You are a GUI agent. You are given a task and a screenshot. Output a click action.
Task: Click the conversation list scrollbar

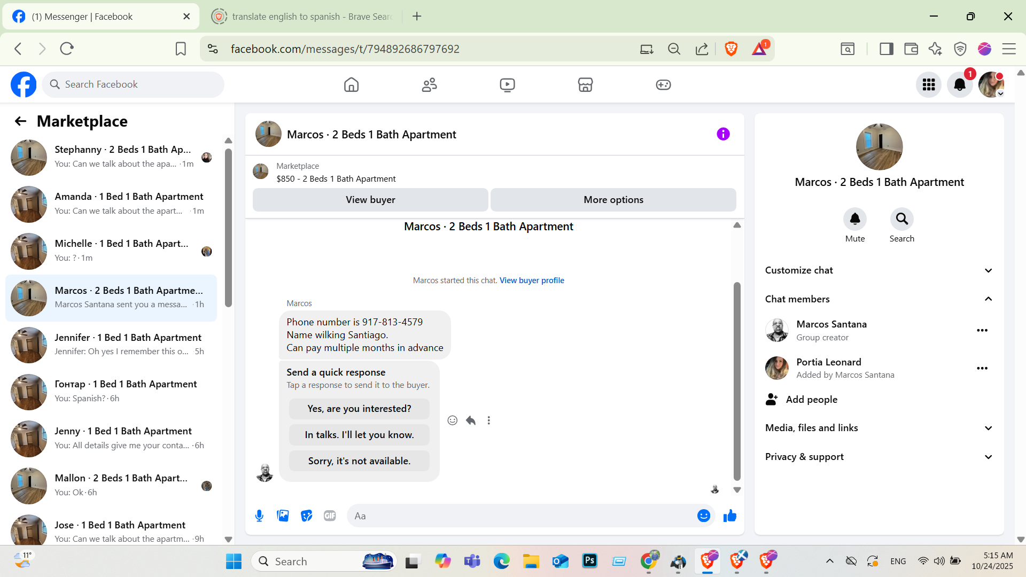228,228
